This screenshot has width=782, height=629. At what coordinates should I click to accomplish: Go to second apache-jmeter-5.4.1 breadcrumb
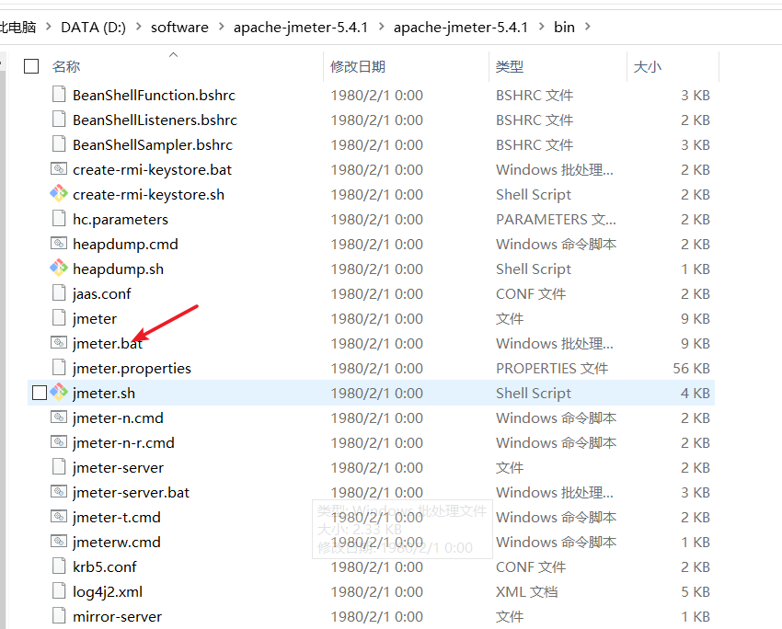coord(461,27)
